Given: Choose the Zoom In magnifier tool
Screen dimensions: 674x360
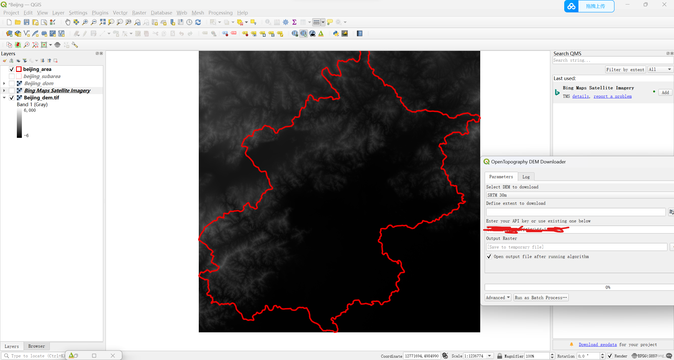Looking at the screenshot, I should [85, 22].
